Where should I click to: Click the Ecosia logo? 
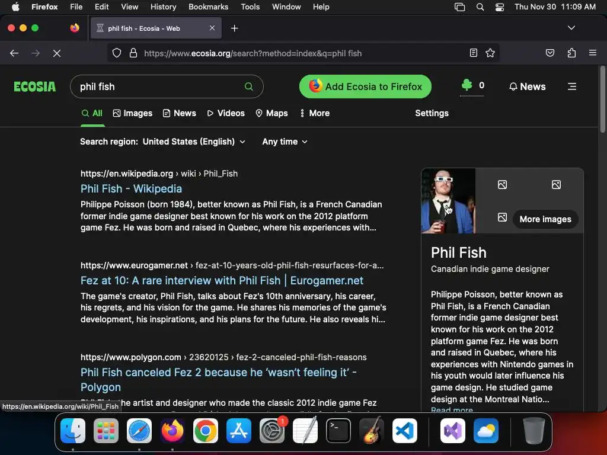35,86
